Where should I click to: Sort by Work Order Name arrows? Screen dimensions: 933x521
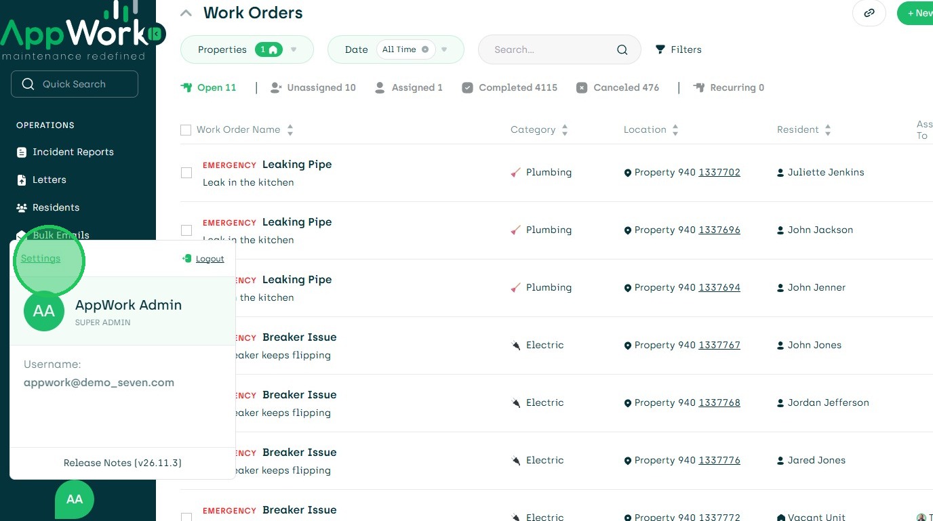coord(290,130)
